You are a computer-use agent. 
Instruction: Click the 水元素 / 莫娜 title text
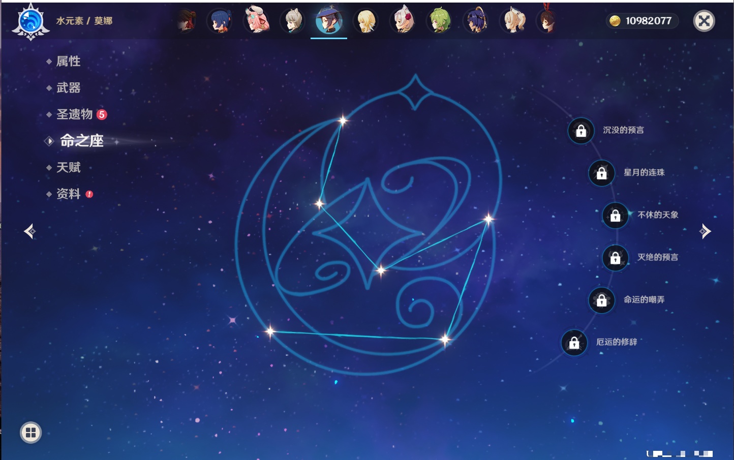coord(84,21)
